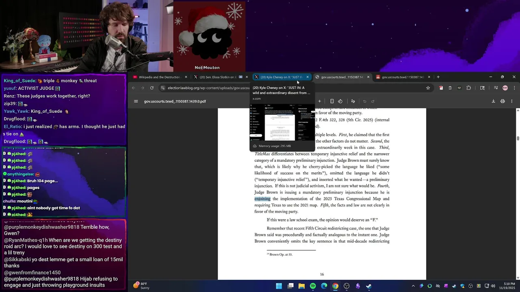Viewport: 520px width, 292px height.
Task: Go back in Chrome
Action: 133,88
